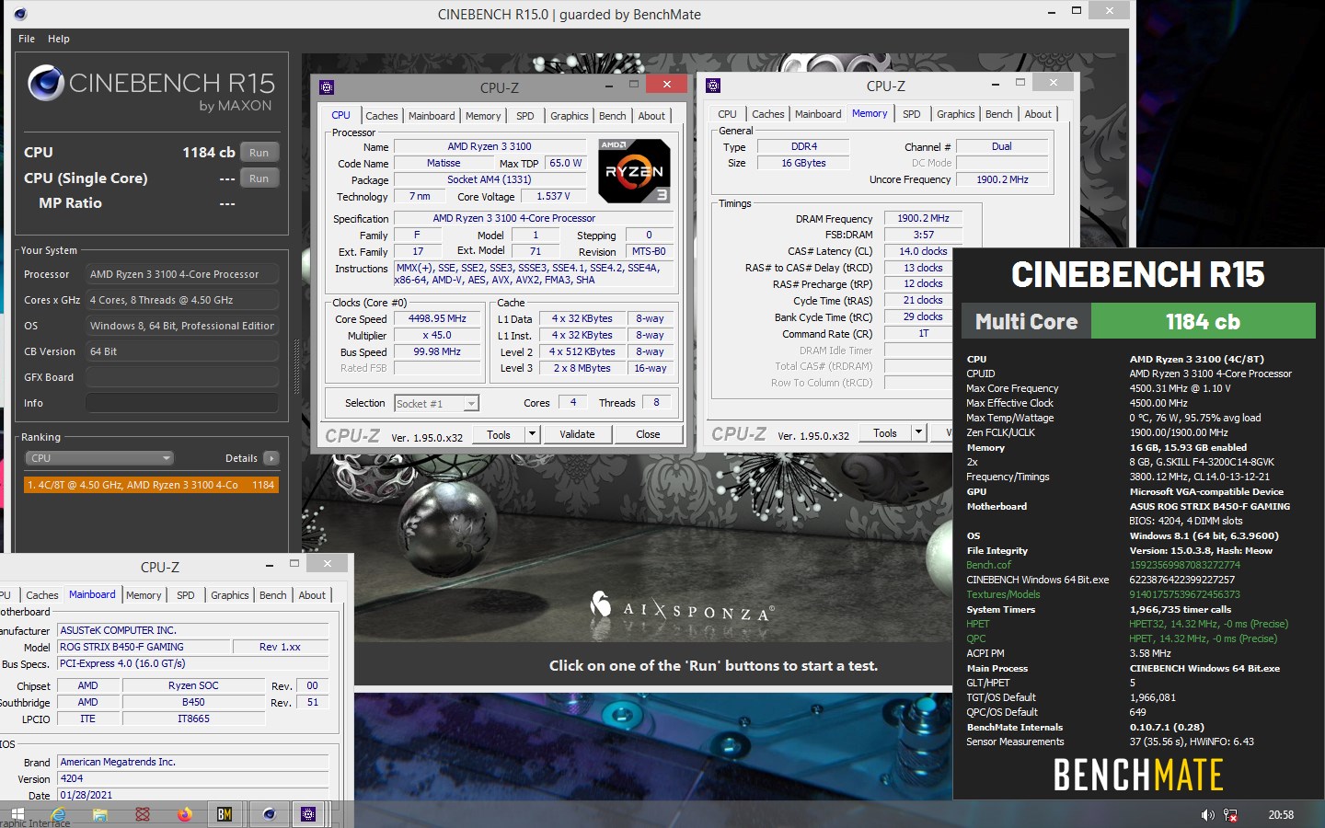Open the File menu in Cinebench
This screenshot has height=828, width=1325.
[x=27, y=39]
